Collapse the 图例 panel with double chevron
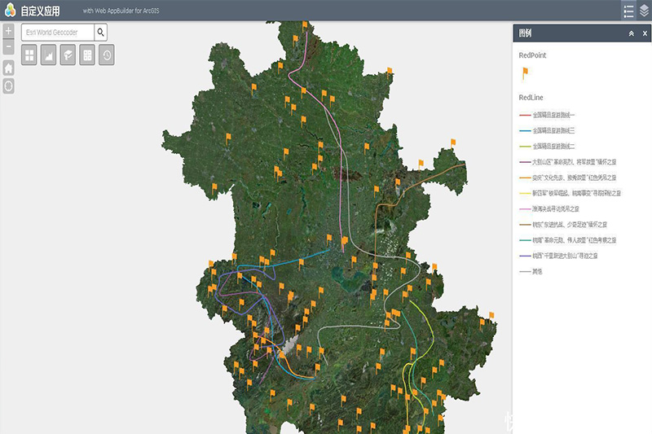The image size is (652, 434). click(x=632, y=33)
